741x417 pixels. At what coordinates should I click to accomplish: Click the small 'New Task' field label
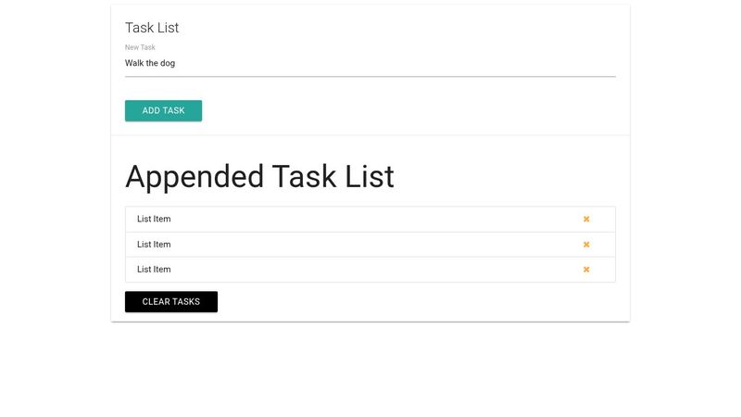tap(140, 47)
